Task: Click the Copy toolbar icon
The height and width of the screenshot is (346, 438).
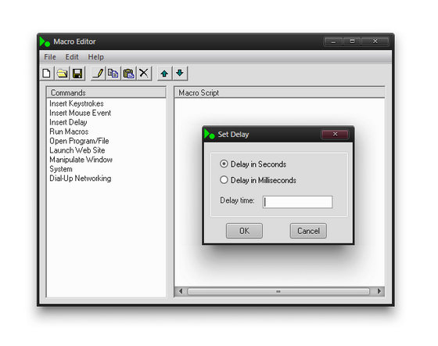Action: pos(113,74)
